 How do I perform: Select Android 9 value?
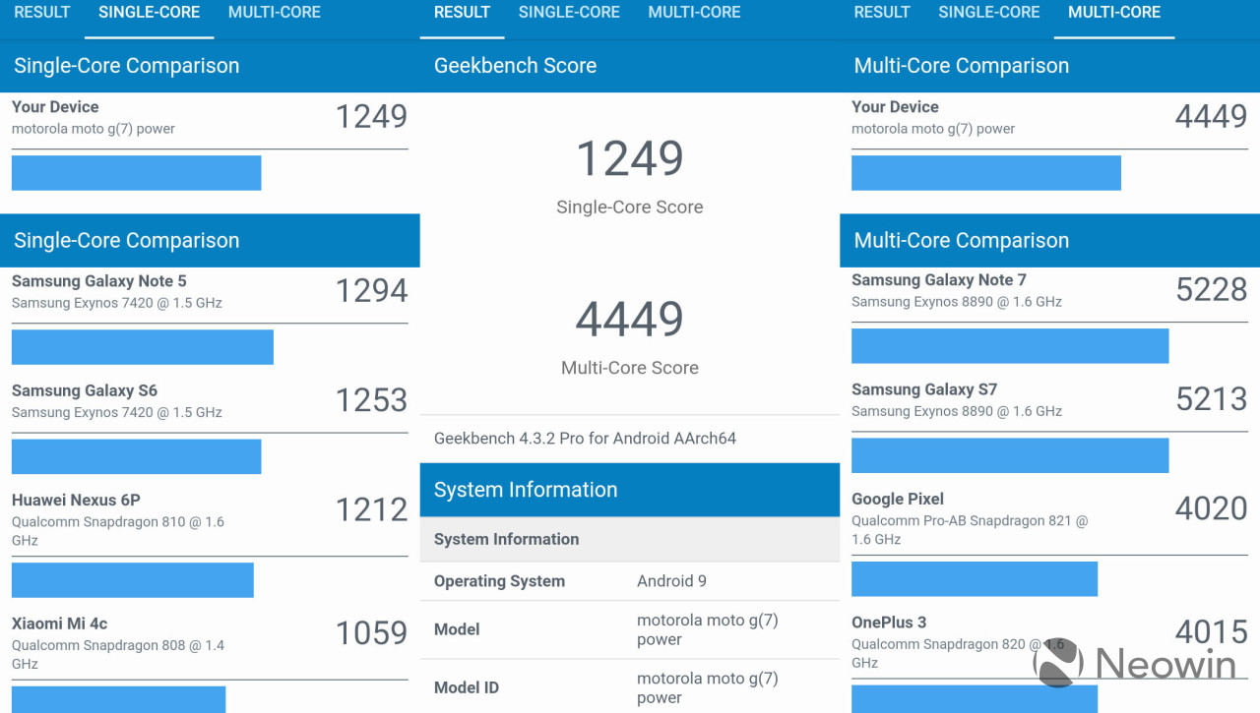coord(671,581)
